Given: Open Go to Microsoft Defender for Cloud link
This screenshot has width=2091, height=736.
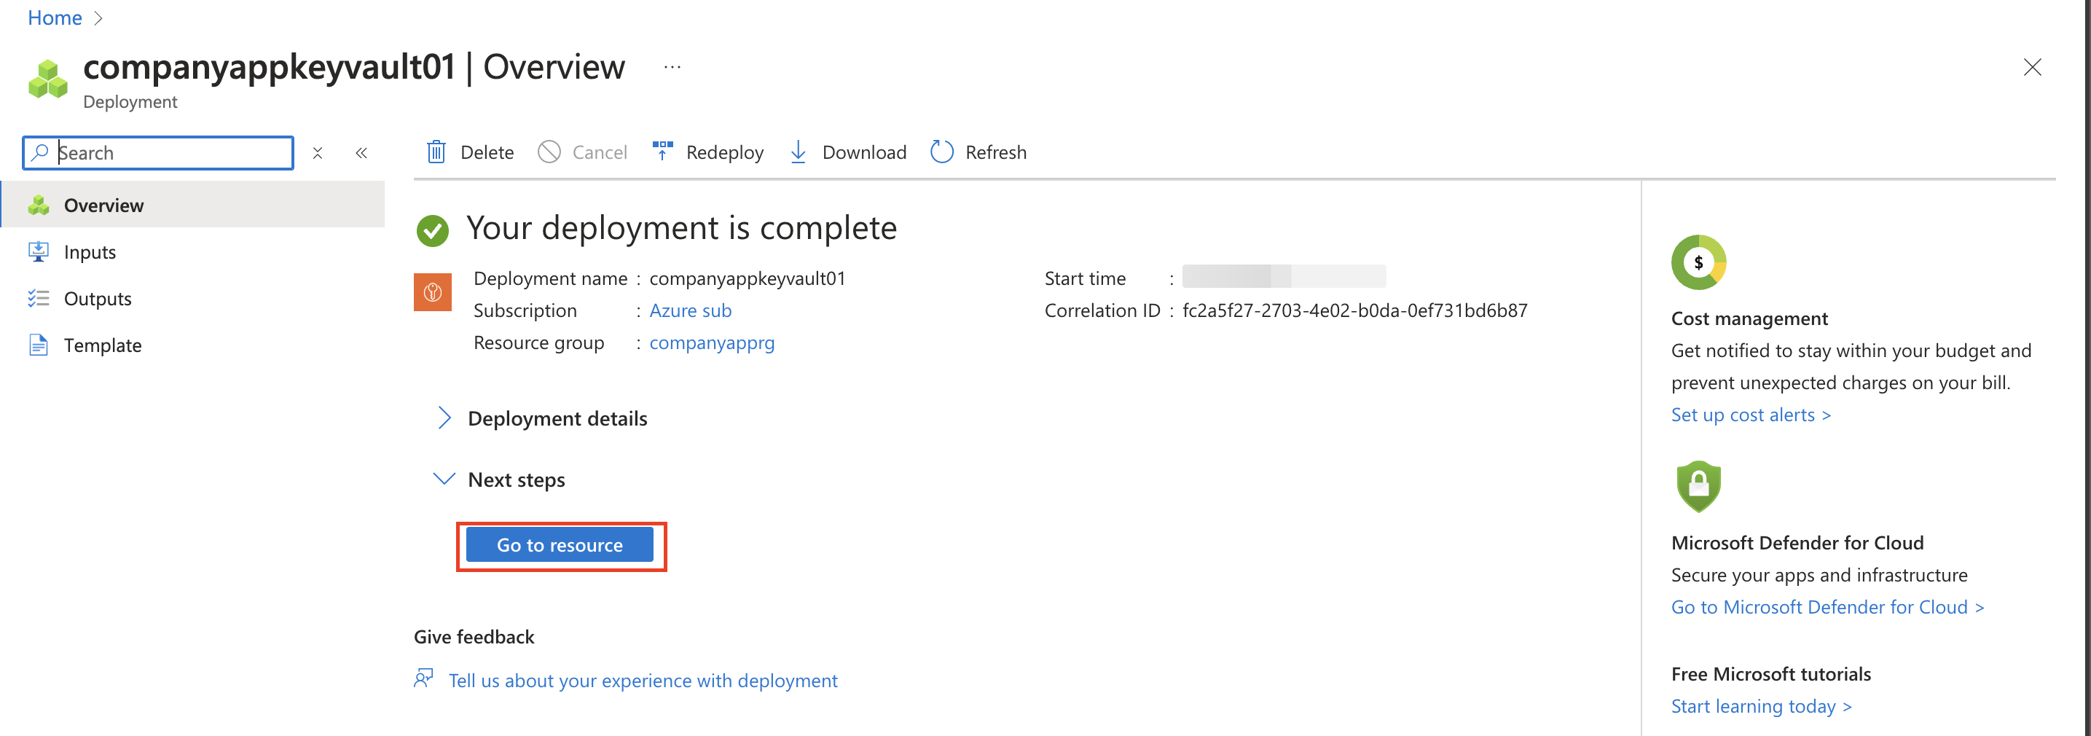Looking at the screenshot, I should point(1827,607).
